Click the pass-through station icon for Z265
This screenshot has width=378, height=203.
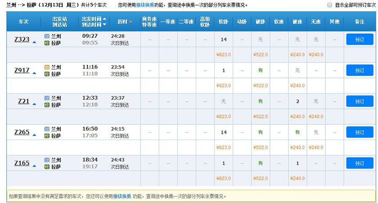pos(47,129)
